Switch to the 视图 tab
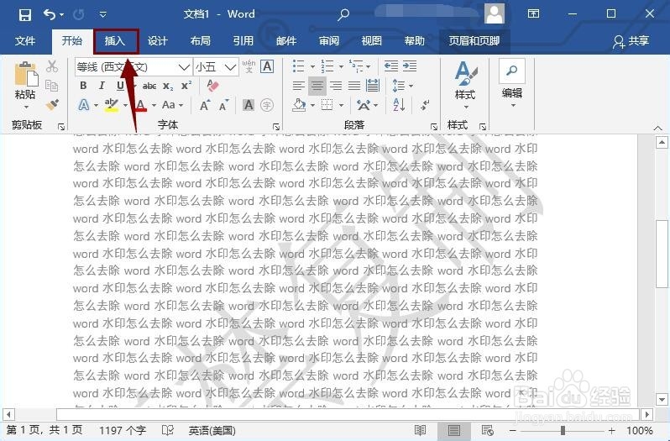The image size is (670, 441). click(371, 40)
